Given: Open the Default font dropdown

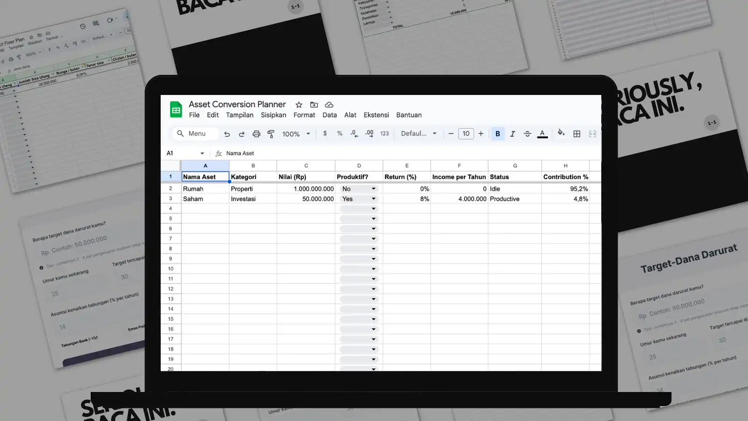Looking at the screenshot, I should [x=419, y=134].
